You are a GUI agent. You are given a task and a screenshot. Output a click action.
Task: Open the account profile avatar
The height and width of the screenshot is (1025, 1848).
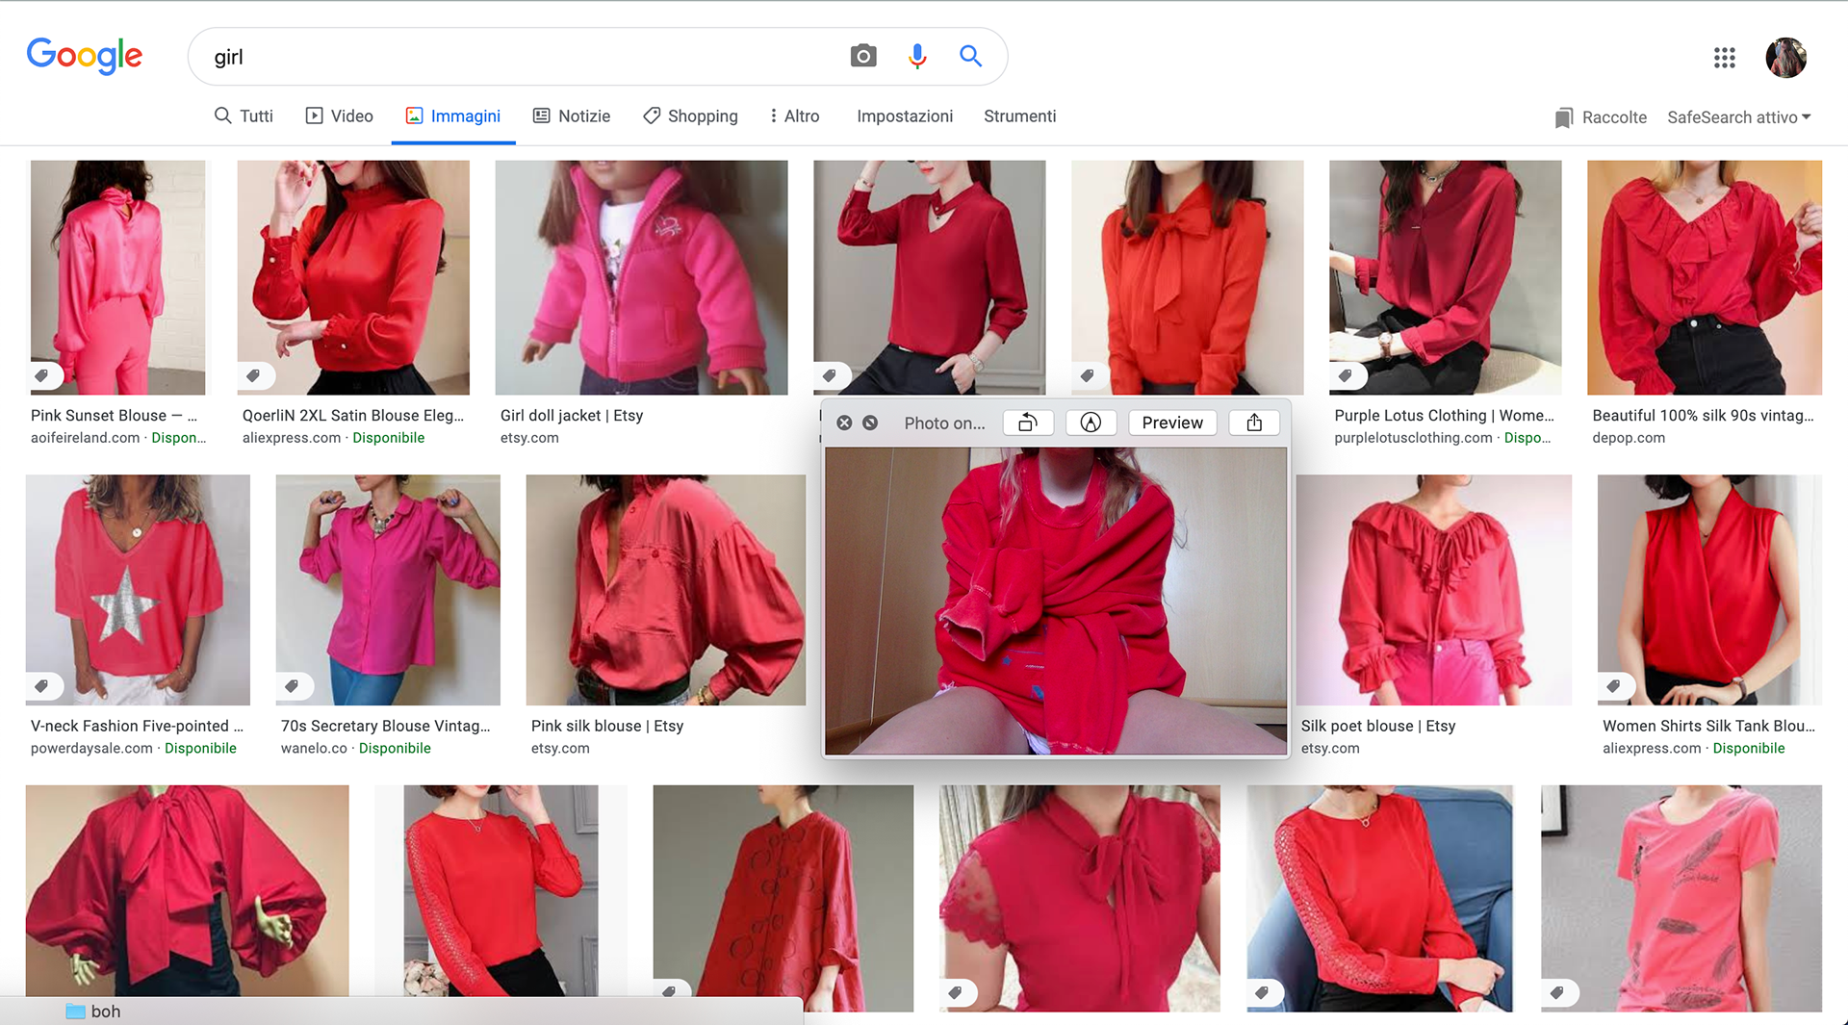point(1785,58)
